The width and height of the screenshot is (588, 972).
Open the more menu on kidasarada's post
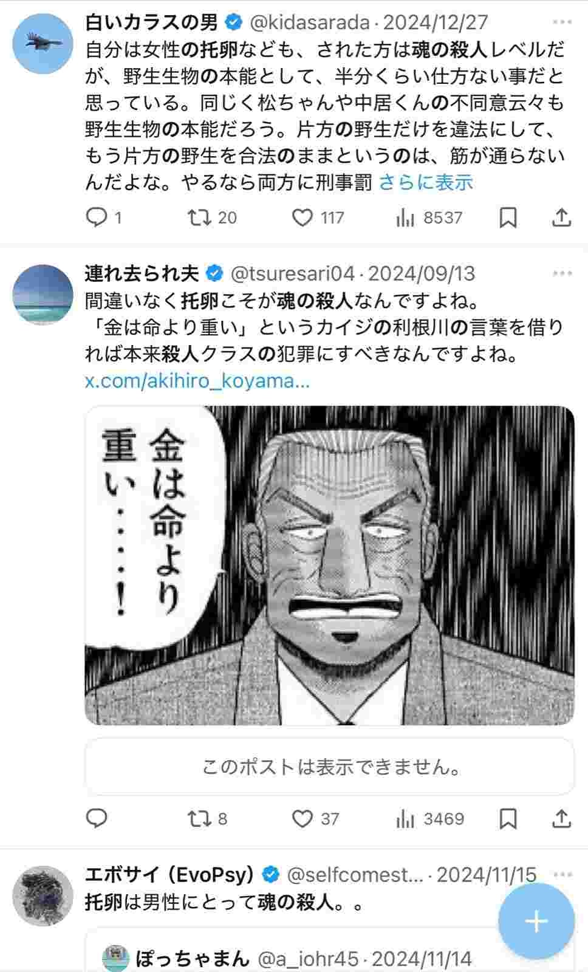pos(562,22)
